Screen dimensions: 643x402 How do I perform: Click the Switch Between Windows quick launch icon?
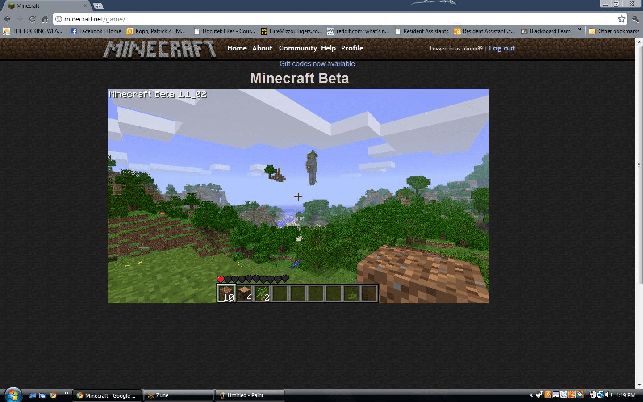click(x=43, y=395)
